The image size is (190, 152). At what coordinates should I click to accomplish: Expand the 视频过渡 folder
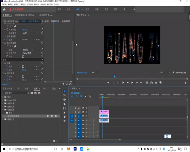coord(3,119)
